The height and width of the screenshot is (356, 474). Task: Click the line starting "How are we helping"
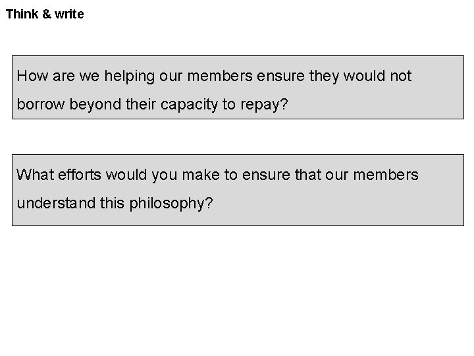214,76
